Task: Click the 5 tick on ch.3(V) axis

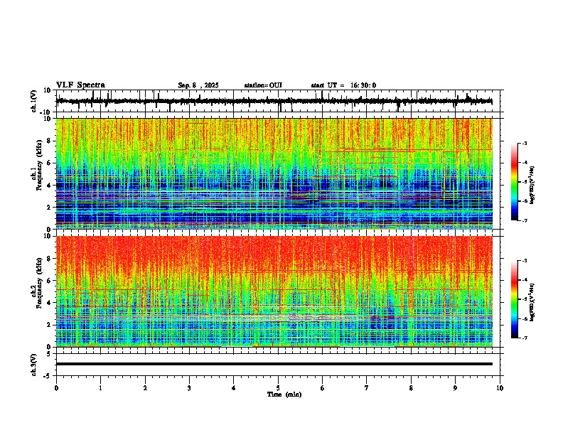Action: [49, 353]
